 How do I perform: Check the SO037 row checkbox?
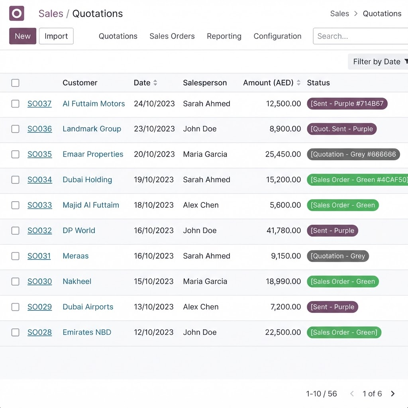click(x=16, y=104)
